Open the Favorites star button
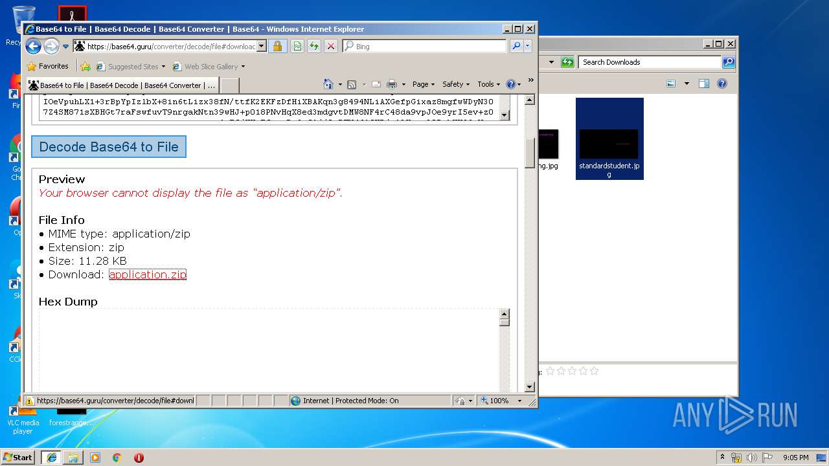Screen dimensions: 829x466 coord(47,66)
